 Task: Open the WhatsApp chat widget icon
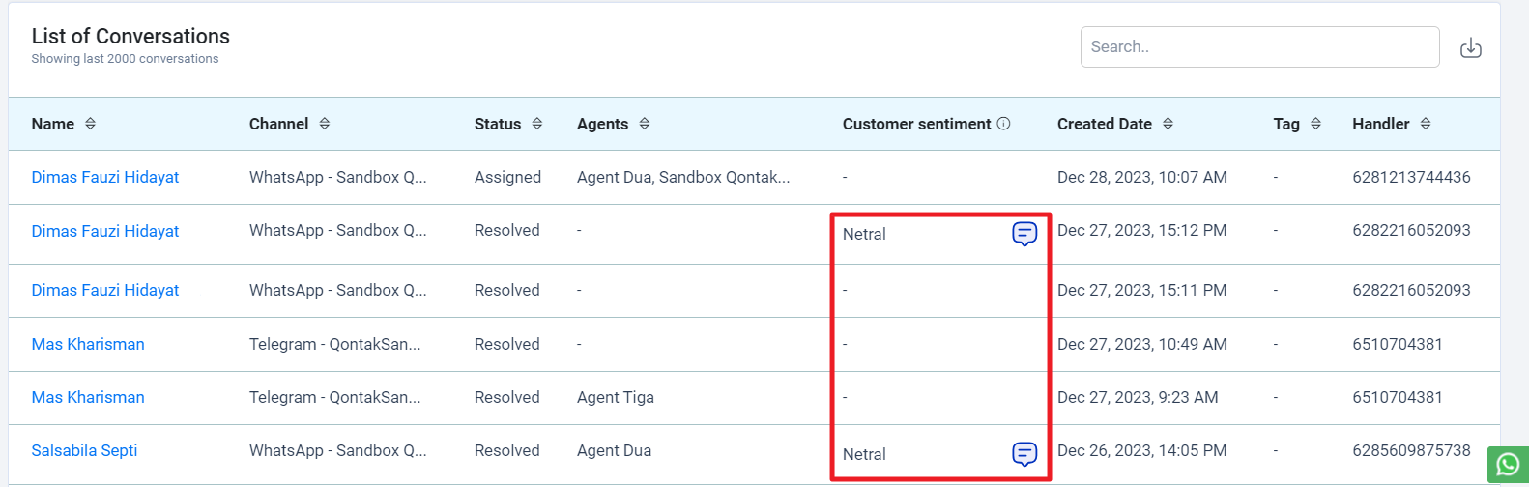[1508, 465]
